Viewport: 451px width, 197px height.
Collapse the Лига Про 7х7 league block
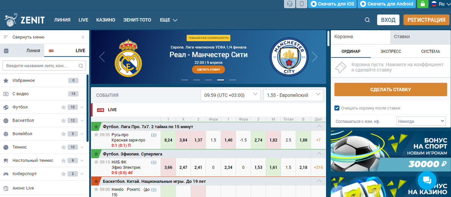[x=319, y=126]
